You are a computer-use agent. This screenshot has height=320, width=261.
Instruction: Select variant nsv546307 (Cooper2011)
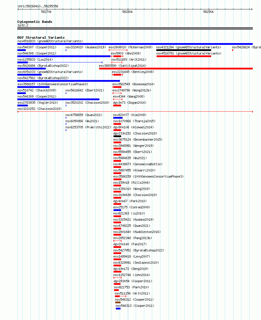pos(37,47)
